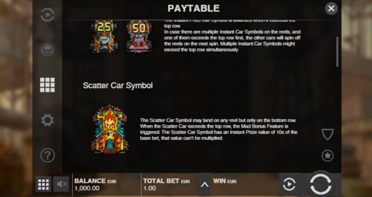Click the star favorites icon
Viewport: 372px width, 197px height.
(x=328, y=156)
